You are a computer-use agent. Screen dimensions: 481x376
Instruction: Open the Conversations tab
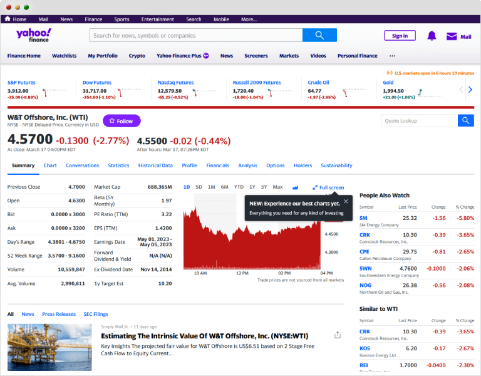click(x=82, y=165)
